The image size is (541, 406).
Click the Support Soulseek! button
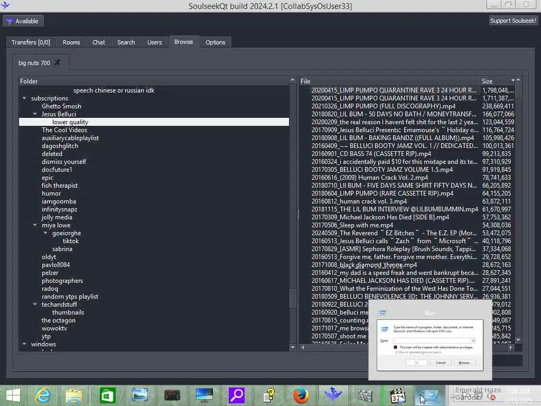tap(513, 21)
